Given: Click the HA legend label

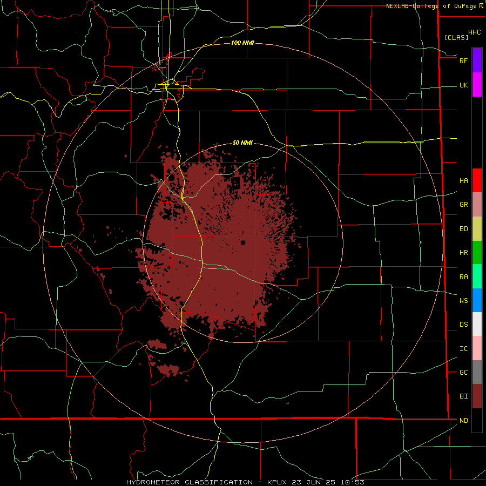Looking at the screenshot, I should point(463,181).
